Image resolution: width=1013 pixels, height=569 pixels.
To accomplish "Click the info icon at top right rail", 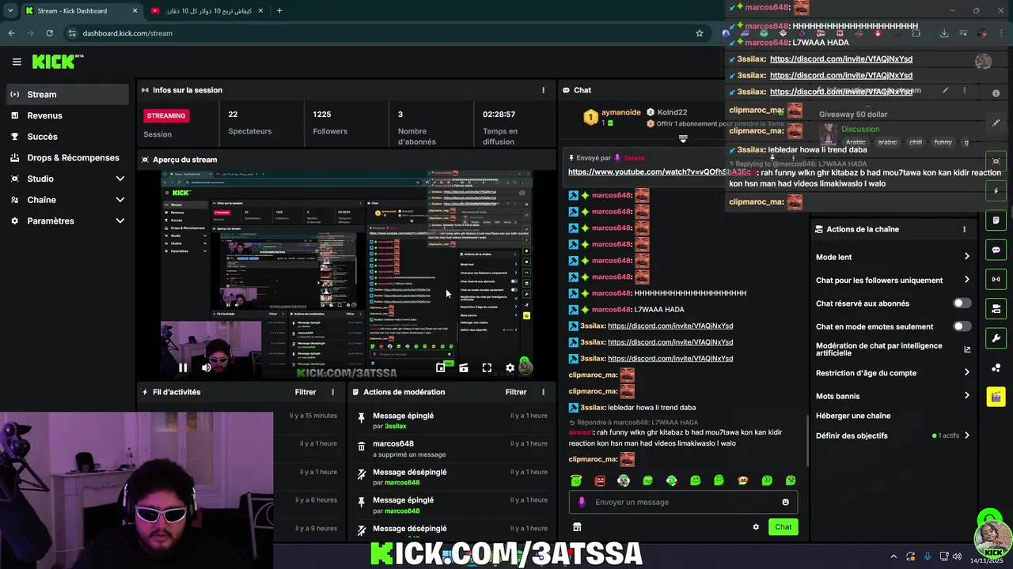I will (996, 93).
